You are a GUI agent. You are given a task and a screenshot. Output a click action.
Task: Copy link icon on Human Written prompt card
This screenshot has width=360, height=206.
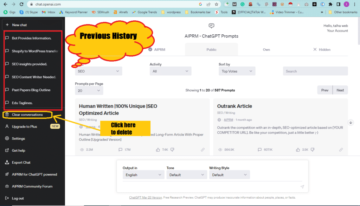[x=203, y=150]
